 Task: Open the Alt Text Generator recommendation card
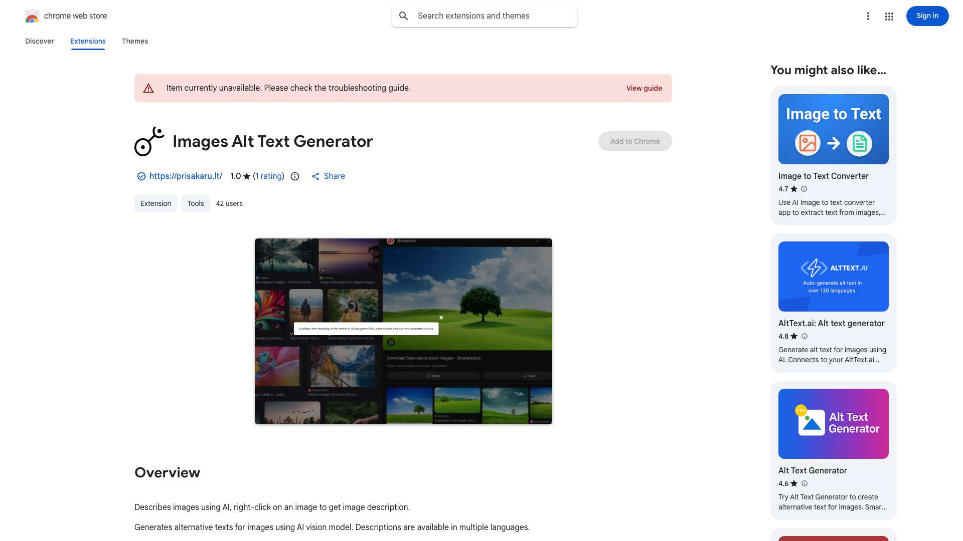pos(833,449)
